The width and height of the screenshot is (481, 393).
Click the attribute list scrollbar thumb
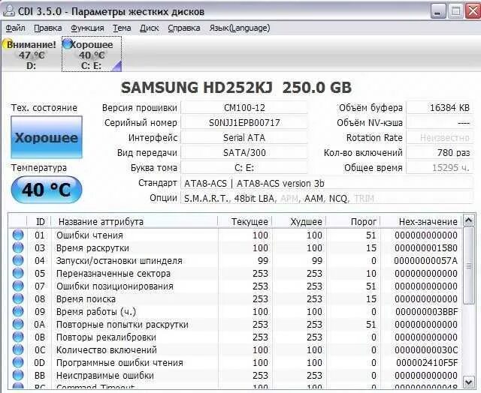click(x=468, y=265)
